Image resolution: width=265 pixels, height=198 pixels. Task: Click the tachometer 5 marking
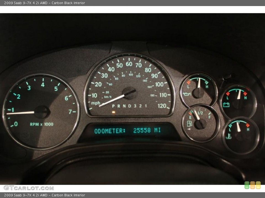coord(56,89)
